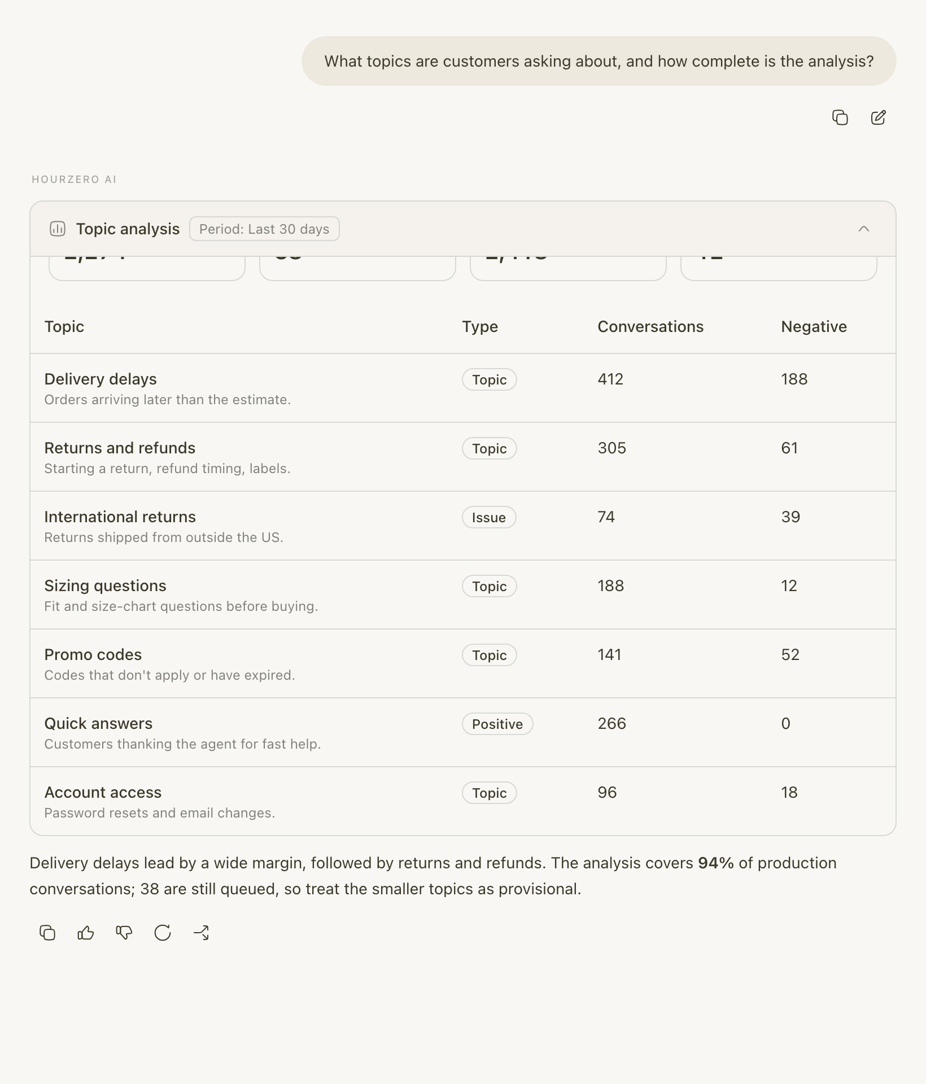Open the Delivery delays row
The height and width of the screenshot is (1084, 926).
[463, 388]
